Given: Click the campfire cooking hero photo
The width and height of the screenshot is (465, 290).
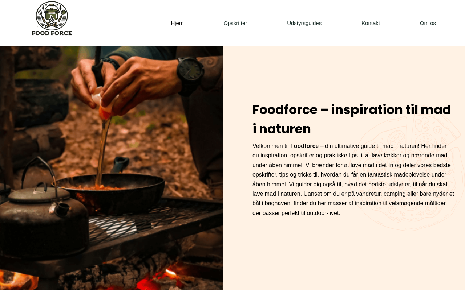Looking at the screenshot, I should coord(112,168).
